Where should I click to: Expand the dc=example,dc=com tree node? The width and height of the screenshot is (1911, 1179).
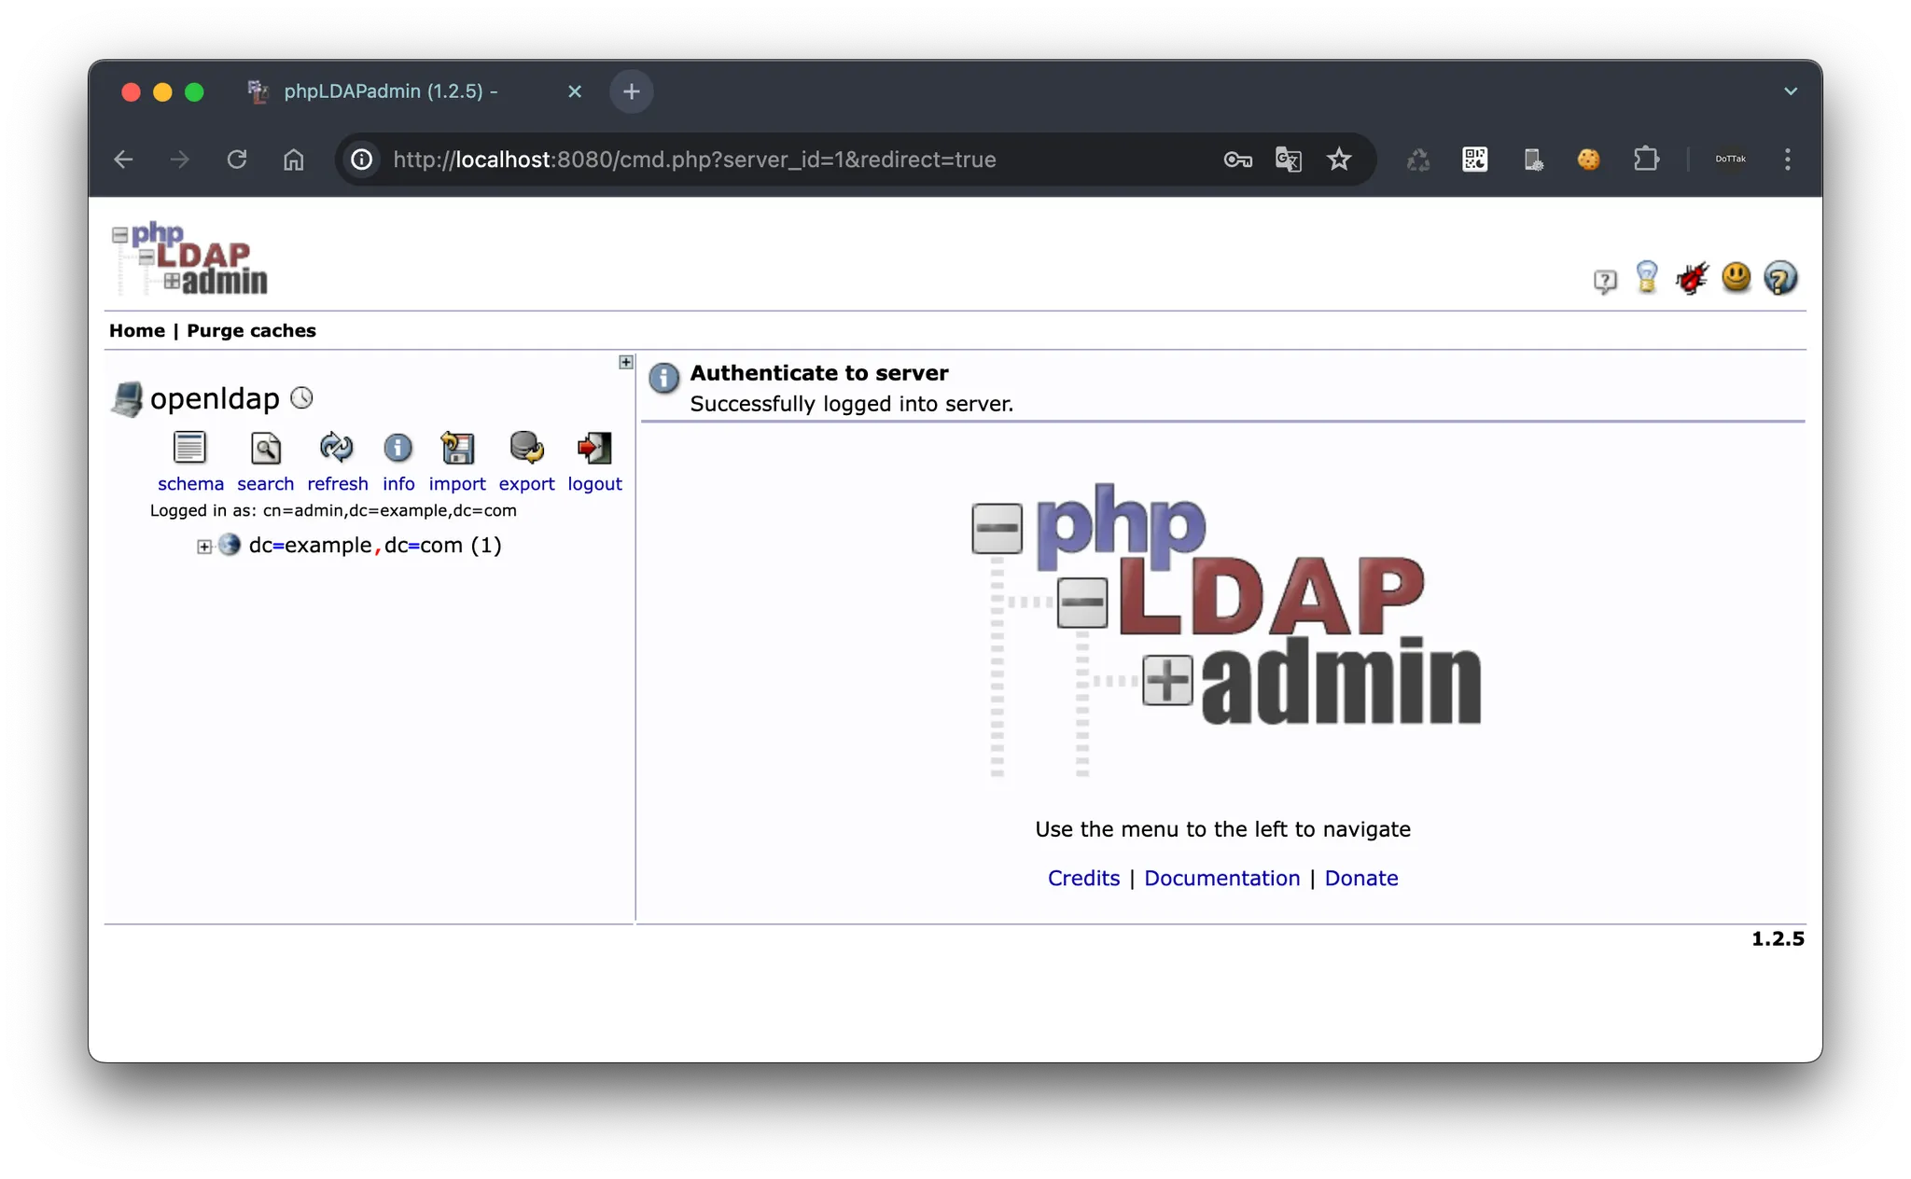pyautogui.click(x=204, y=547)
